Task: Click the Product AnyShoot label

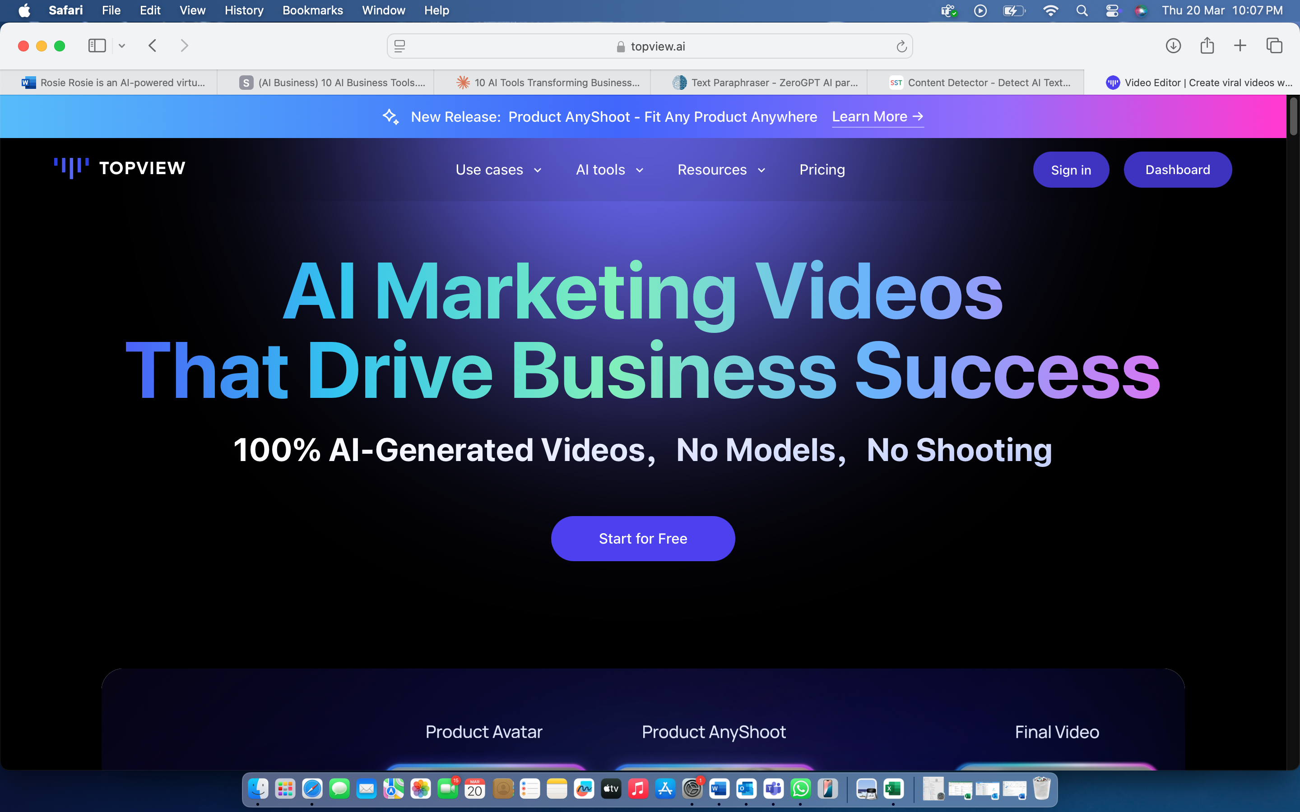Action: point(714,732)
